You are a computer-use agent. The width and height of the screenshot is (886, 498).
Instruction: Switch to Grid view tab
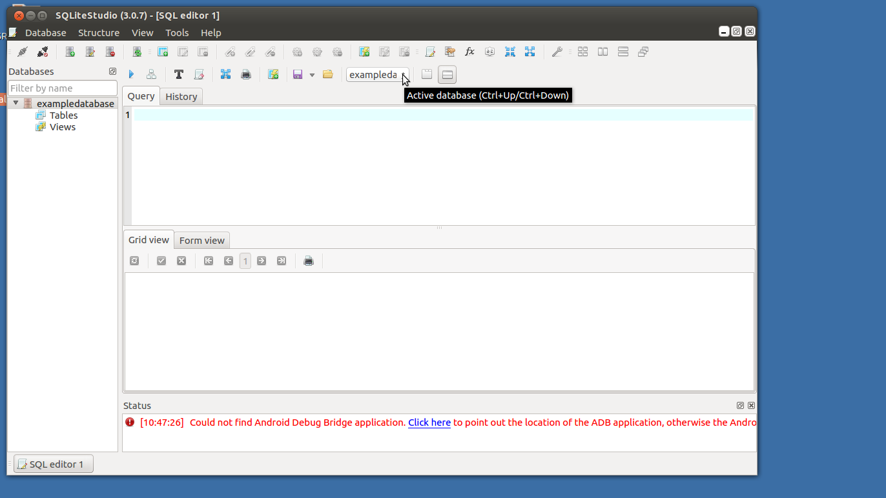[149, 240]
